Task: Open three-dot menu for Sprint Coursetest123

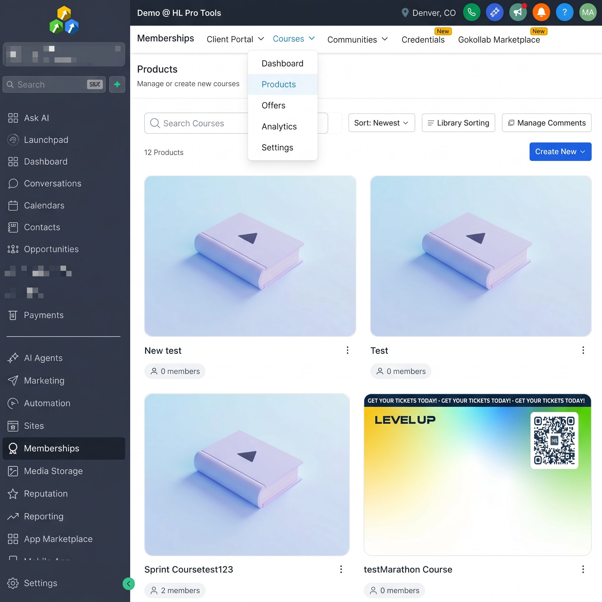Action: coord(341,569)
